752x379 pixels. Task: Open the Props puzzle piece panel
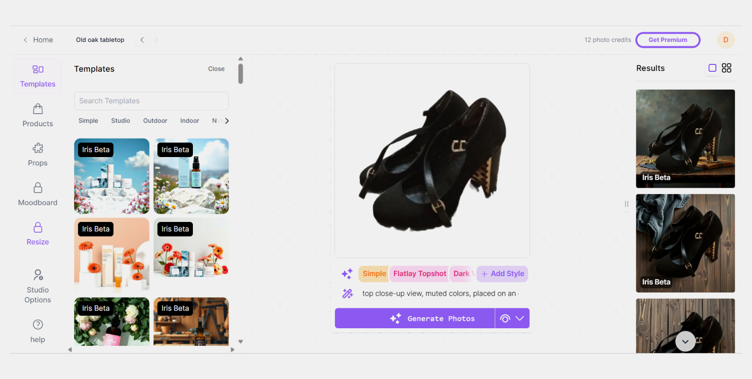click(x=38, y=155)
